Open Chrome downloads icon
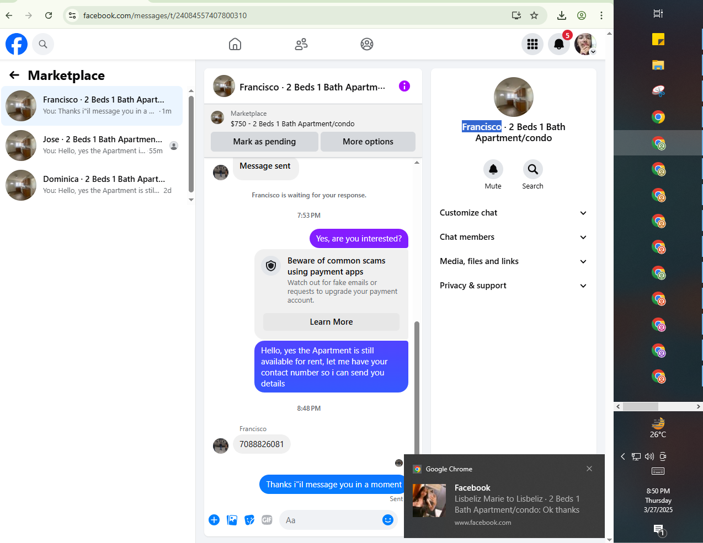This screenshot has height=543, width=703. (x=562, y=15)
